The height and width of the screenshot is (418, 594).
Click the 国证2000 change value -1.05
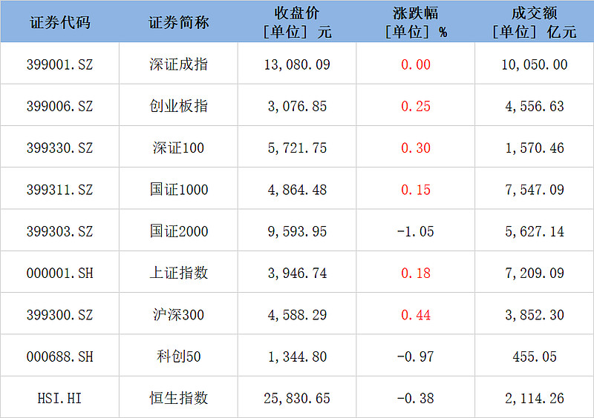[416, 231]
